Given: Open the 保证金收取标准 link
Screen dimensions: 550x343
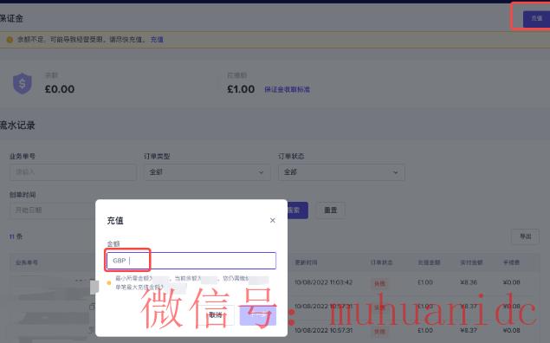Looking at the screenshot, I should tap(287, 89).
